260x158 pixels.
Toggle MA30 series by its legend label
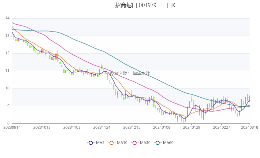[x=145, y=143]
